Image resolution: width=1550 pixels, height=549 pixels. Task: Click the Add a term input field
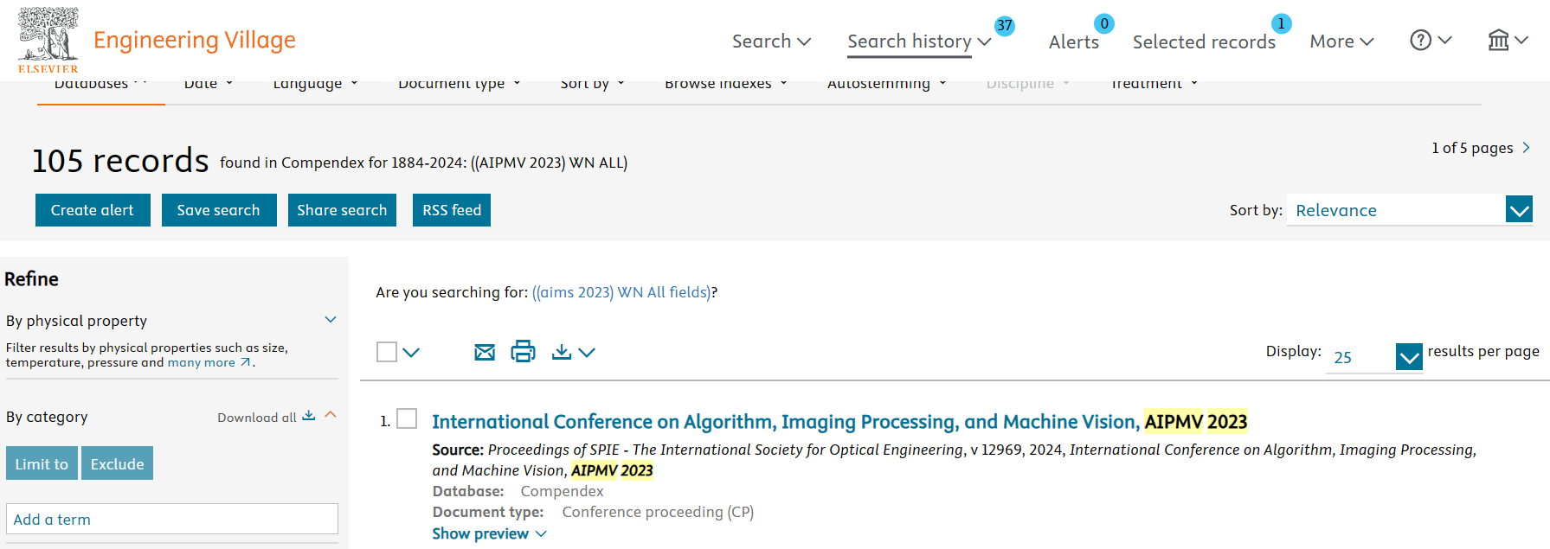point(172,519)
